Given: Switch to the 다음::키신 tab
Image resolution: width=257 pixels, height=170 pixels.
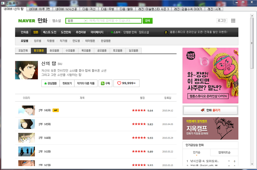Looking at the screenshot, I should click(x=89, y=9).
